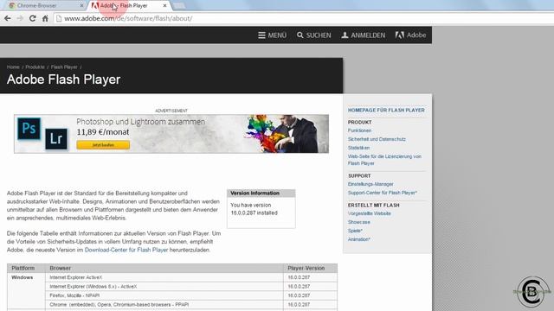Click Chrome (embedded), Opera PPAPI row
The height and width of the screenshot is (311, 554).
pyautogui.click(x=190, y=304)
